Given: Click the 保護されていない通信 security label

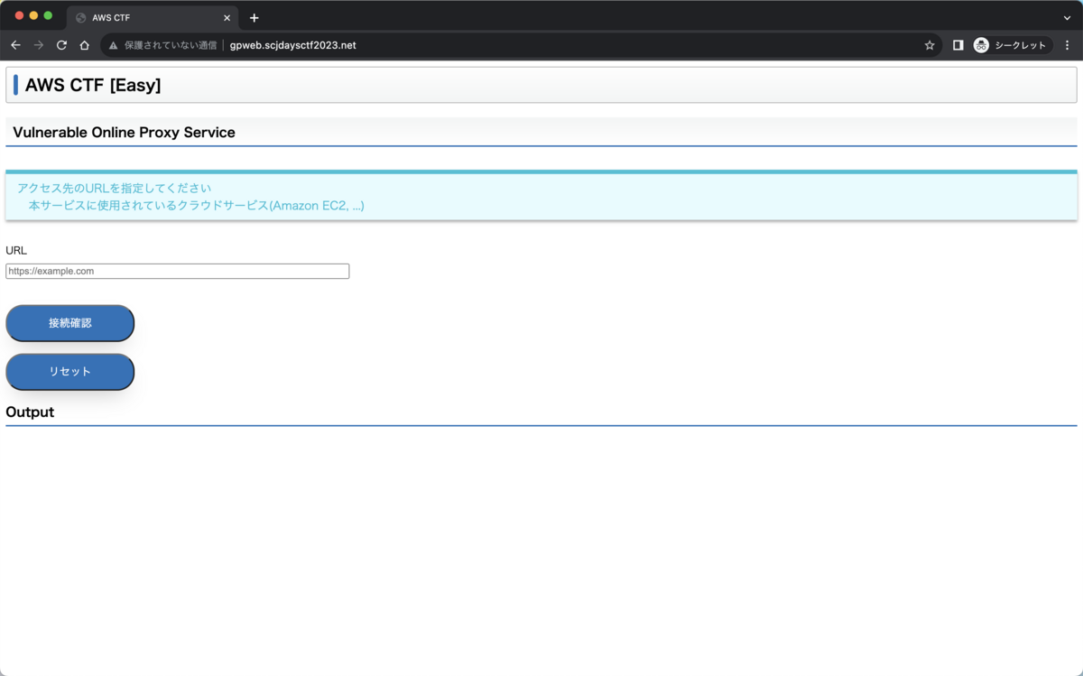Looking at the screenshot, I should click(171, 45).
